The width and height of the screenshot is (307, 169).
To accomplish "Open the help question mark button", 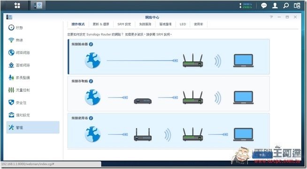I will [271, 17].
